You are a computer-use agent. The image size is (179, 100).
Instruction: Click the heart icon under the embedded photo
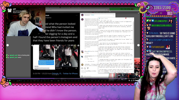coord(57,68)
